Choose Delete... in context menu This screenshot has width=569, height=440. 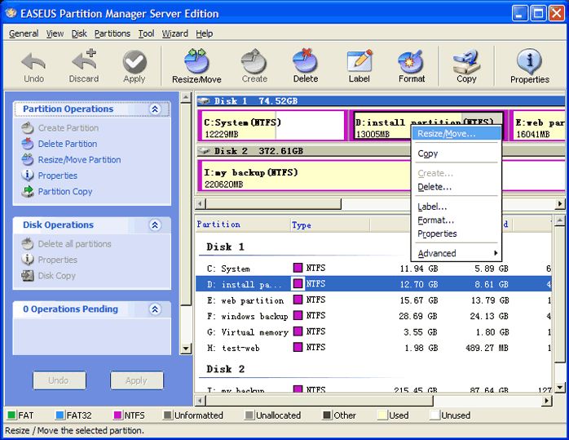[457, 187]
